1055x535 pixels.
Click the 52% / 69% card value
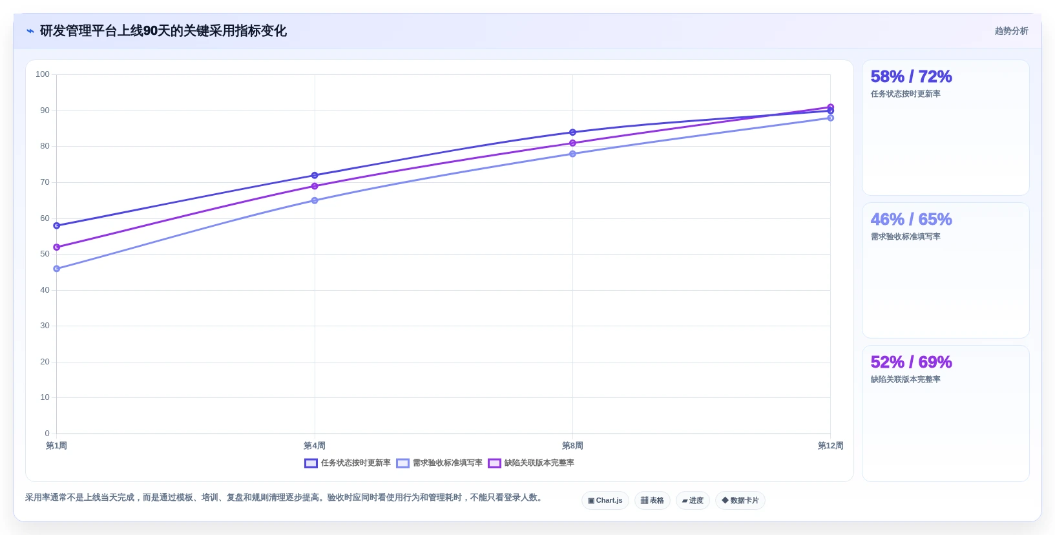(911, 362)
